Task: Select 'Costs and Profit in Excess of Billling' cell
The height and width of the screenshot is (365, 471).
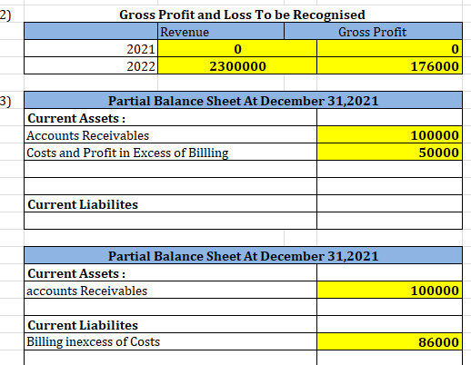Action: click(170, 153)
